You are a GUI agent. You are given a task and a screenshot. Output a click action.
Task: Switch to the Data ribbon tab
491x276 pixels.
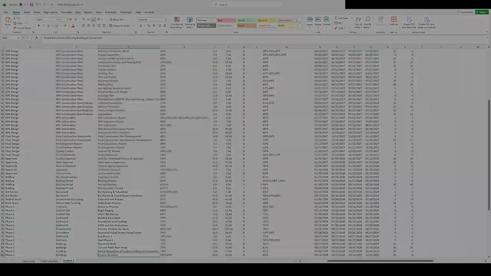pos(78,12)
